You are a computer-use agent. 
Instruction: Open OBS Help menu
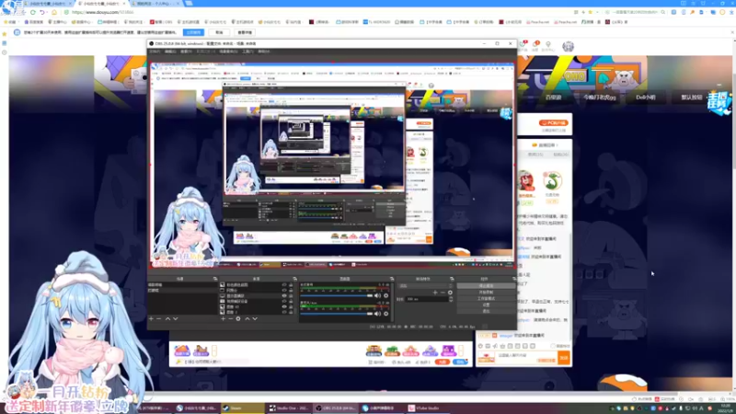(264, 52)
